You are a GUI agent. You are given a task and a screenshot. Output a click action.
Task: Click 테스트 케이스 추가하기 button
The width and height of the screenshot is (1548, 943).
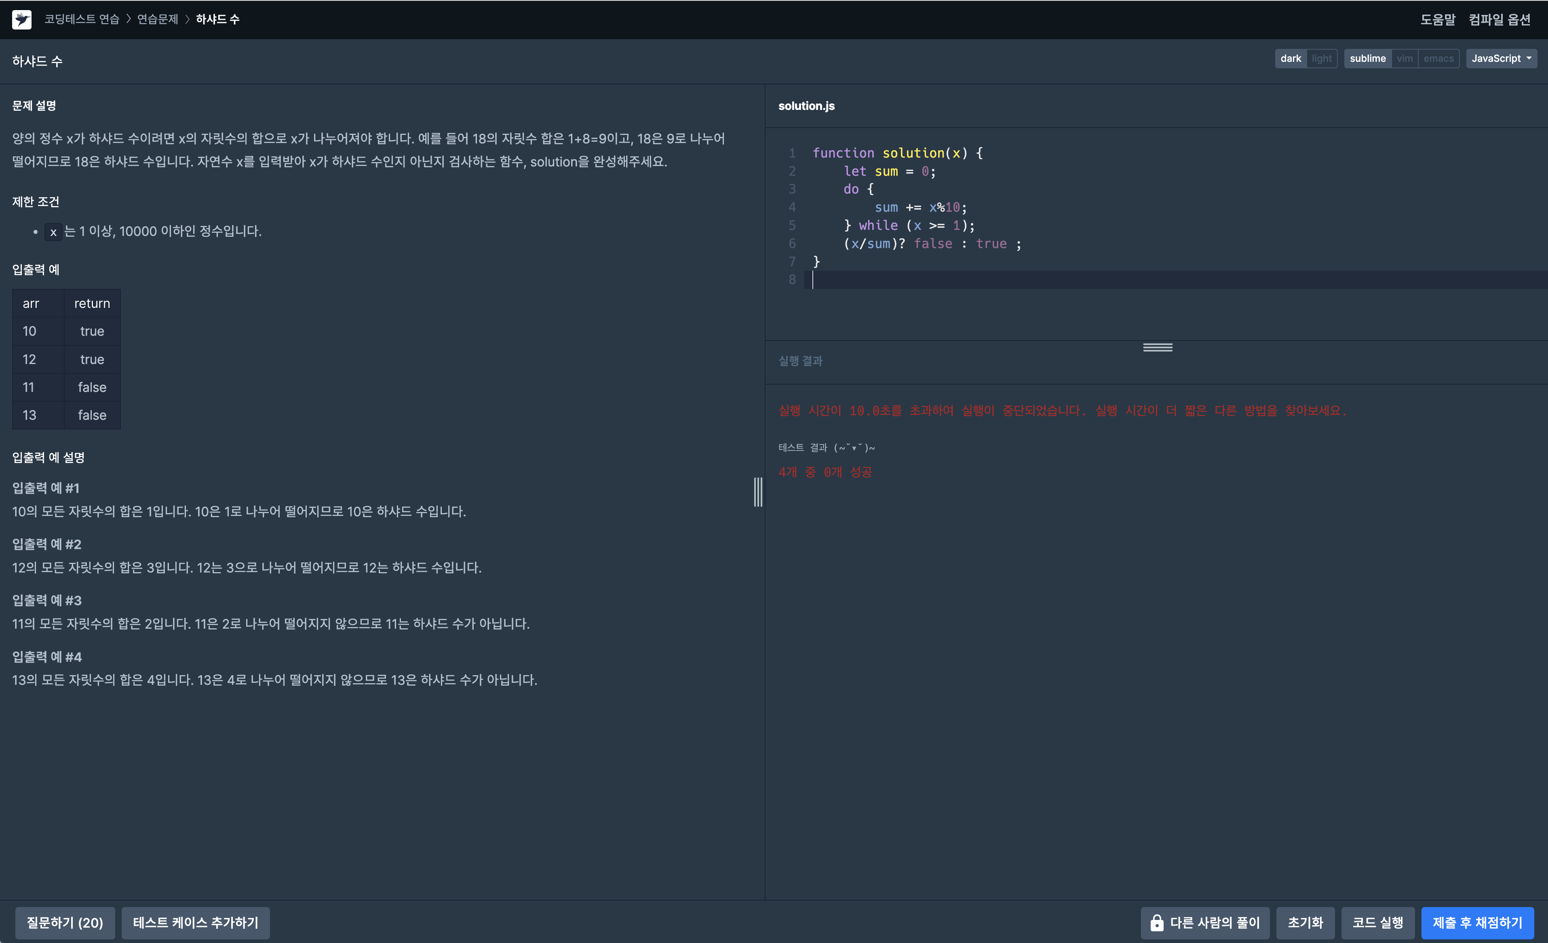pyautogui.click(x=195, y=922)
